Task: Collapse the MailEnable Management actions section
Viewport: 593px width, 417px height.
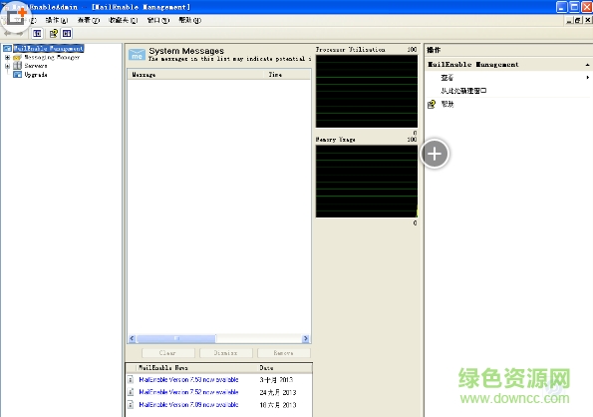Action: coord(587,65)
